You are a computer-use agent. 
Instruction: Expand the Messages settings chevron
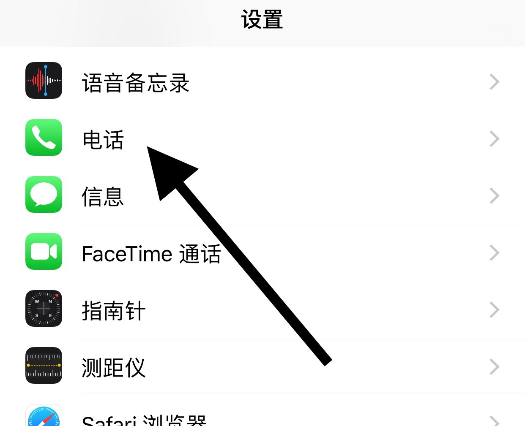click(x=494, y=195)
